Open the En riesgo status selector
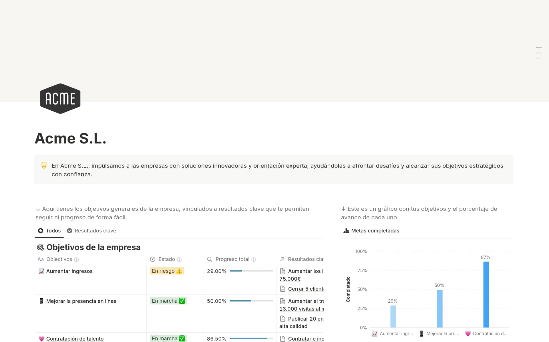549x342 pixels. coord(167,271)
